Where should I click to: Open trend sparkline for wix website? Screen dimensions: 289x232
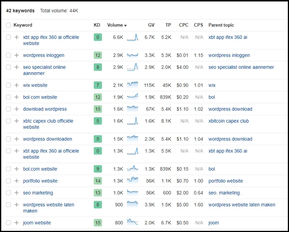132,84
